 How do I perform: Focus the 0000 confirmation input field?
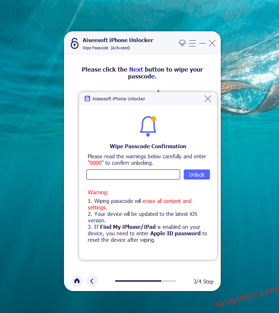tap(133, 174)
